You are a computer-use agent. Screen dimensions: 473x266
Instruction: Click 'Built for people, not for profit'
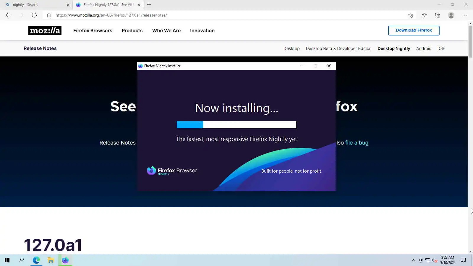click(x=291, y=171)
